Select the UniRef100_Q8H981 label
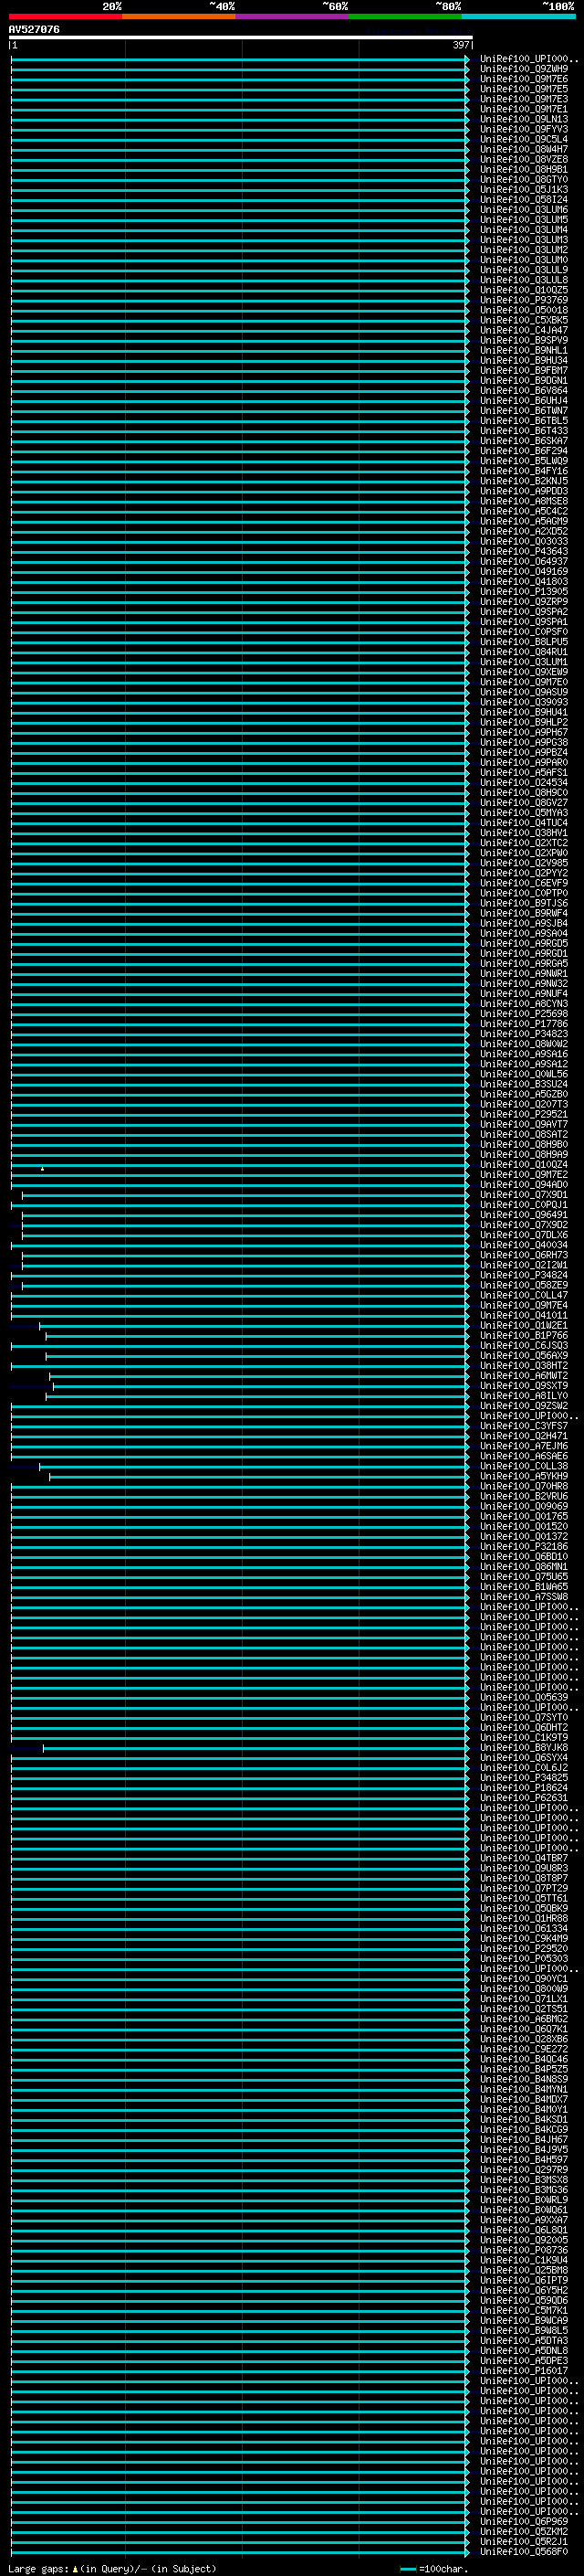 [523, 169]
